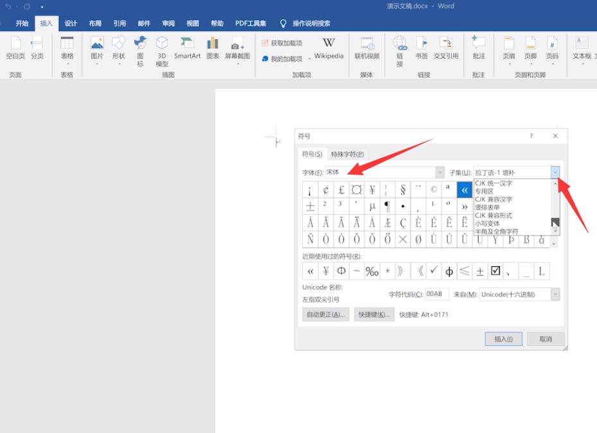Click the dialog help question mark

coord(531,136)
